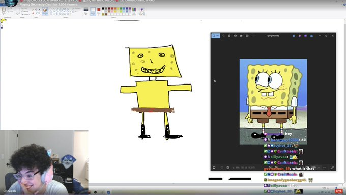
Task: Click the Rotate dropdown in Paint
Action: 26,14
